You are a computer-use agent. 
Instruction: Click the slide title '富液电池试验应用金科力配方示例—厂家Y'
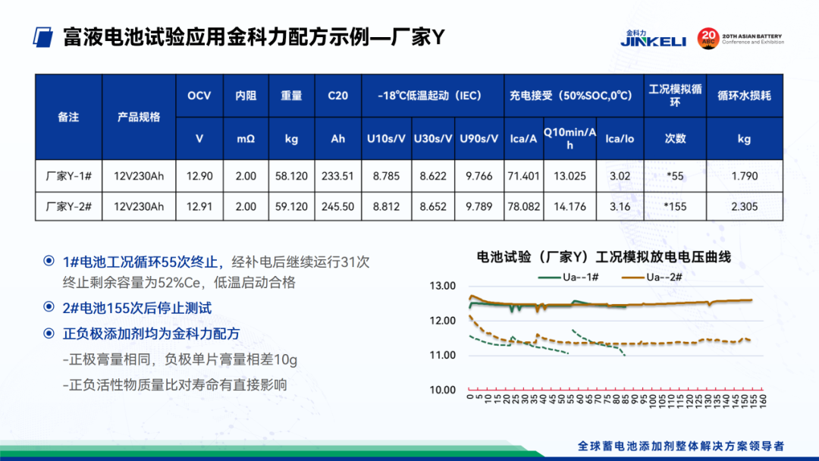pos(254,37)
